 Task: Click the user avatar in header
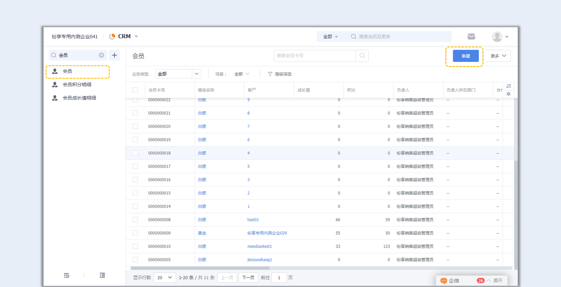[x=497, y=37]
